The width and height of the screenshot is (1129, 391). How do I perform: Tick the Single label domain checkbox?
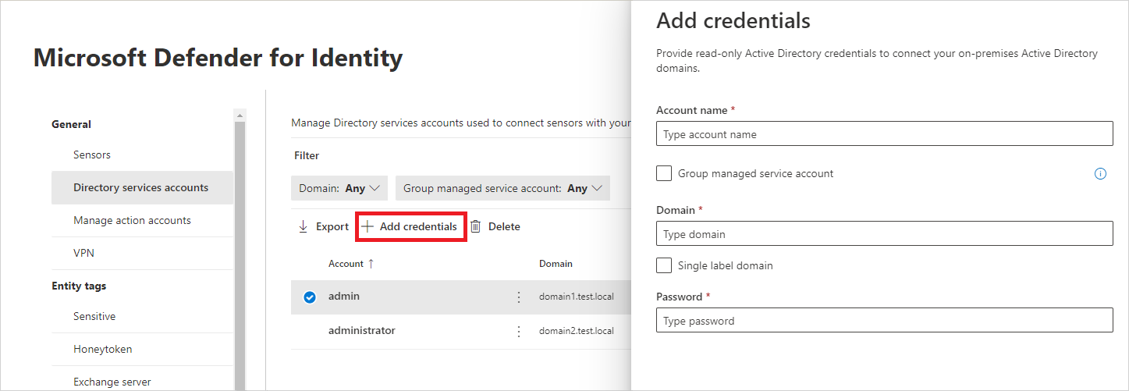pyautogui.click(x=664, y=265)
